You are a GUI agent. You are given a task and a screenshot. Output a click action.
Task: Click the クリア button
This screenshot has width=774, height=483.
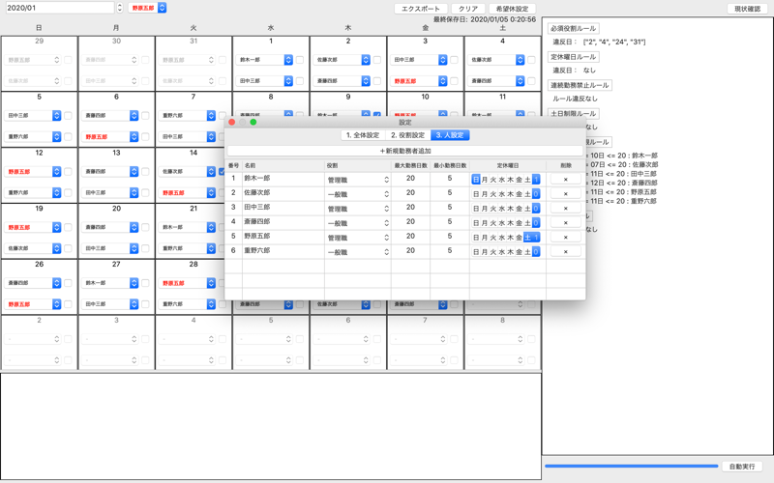(468, 9)
